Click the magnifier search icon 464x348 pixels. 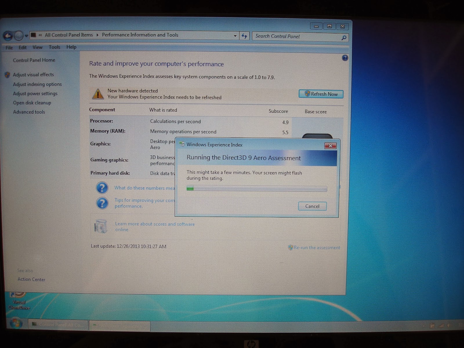pos(344,38)
